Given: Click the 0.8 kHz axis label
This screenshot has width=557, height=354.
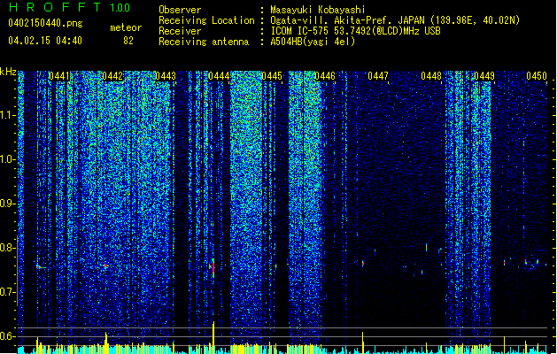Looking at the screenshot, I should click(x=8, y=248).
